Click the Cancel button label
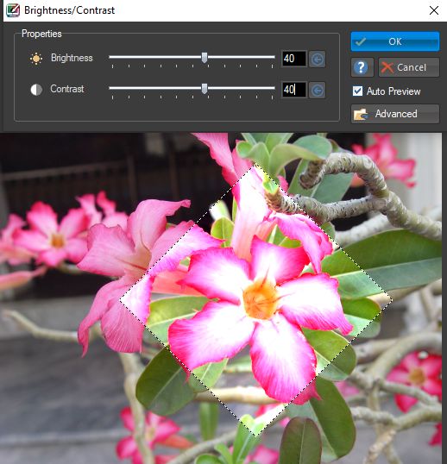 [x=412, y=67]
